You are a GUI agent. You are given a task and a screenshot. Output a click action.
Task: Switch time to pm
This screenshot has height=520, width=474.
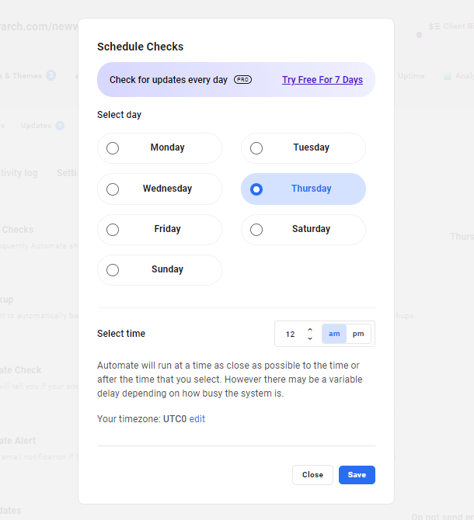(x=358, y=334)
